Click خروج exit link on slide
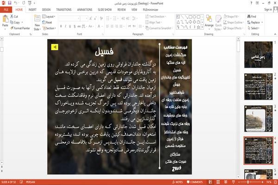 click(x=177, y=168)
